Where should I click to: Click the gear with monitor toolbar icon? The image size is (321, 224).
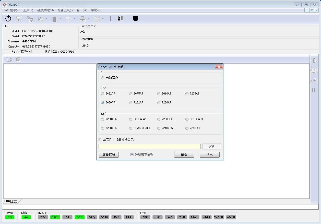coord(30,19)
